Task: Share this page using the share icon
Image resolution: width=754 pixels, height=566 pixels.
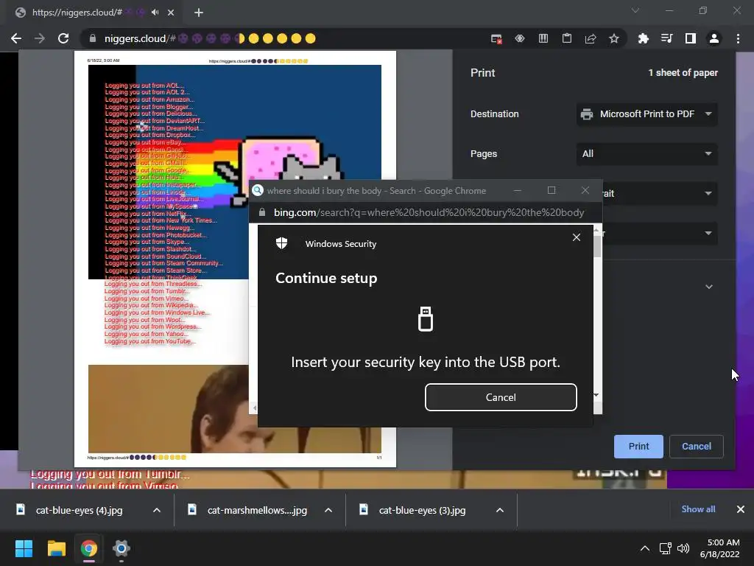Action: pos(591,38)
